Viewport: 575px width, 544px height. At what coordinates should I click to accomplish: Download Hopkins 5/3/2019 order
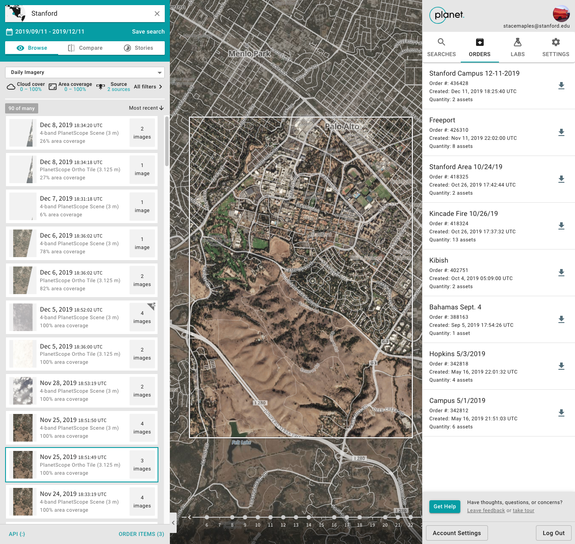(x=561, y=366)
